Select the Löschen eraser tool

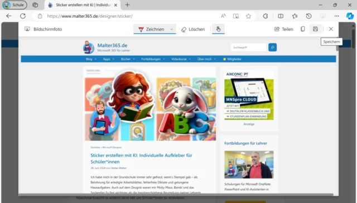tap(193, 29)
